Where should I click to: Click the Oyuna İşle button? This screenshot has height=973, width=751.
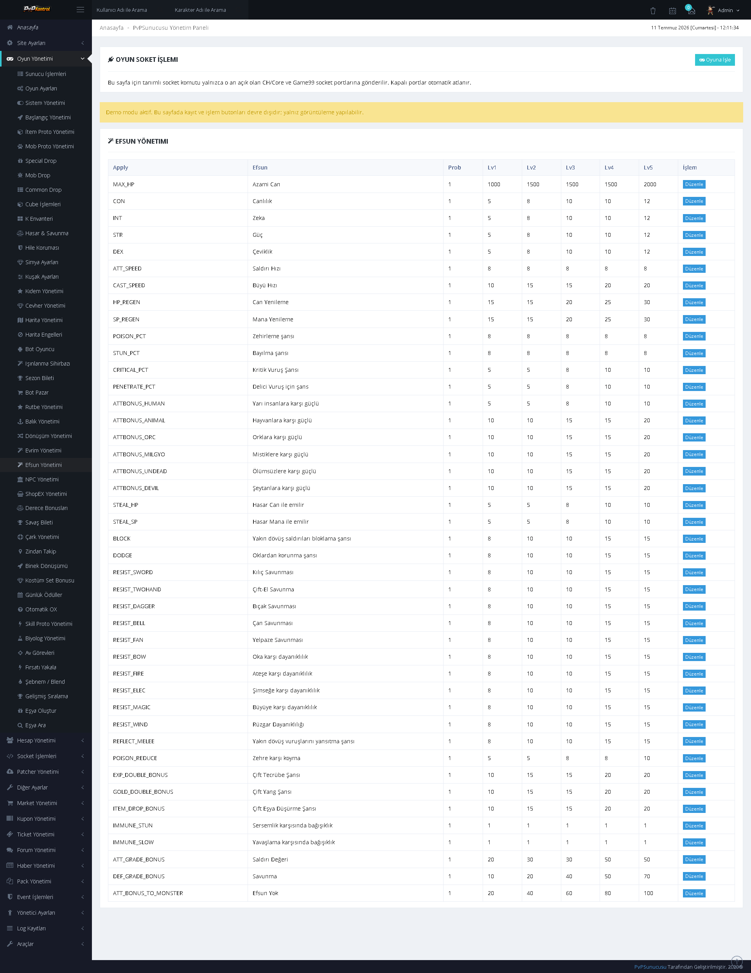click(x=715, y=60)
